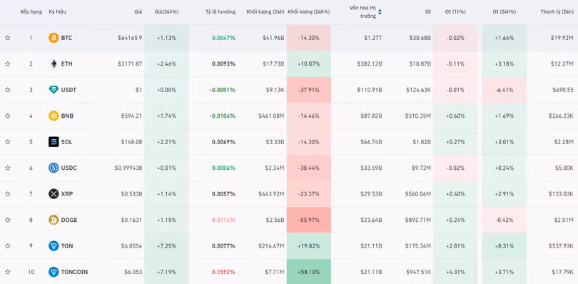Click USDT liquidation value $690.55
This screenshot has width=578, height=284.
pyautogui.click(x=563, y=90)
